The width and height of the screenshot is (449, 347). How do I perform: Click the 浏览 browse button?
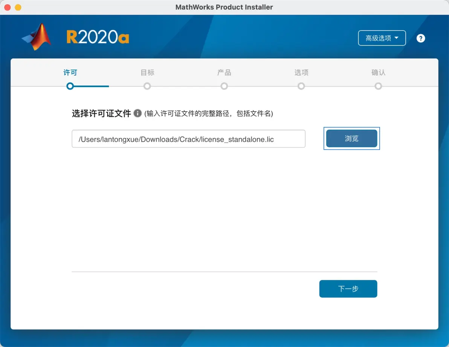352,139
